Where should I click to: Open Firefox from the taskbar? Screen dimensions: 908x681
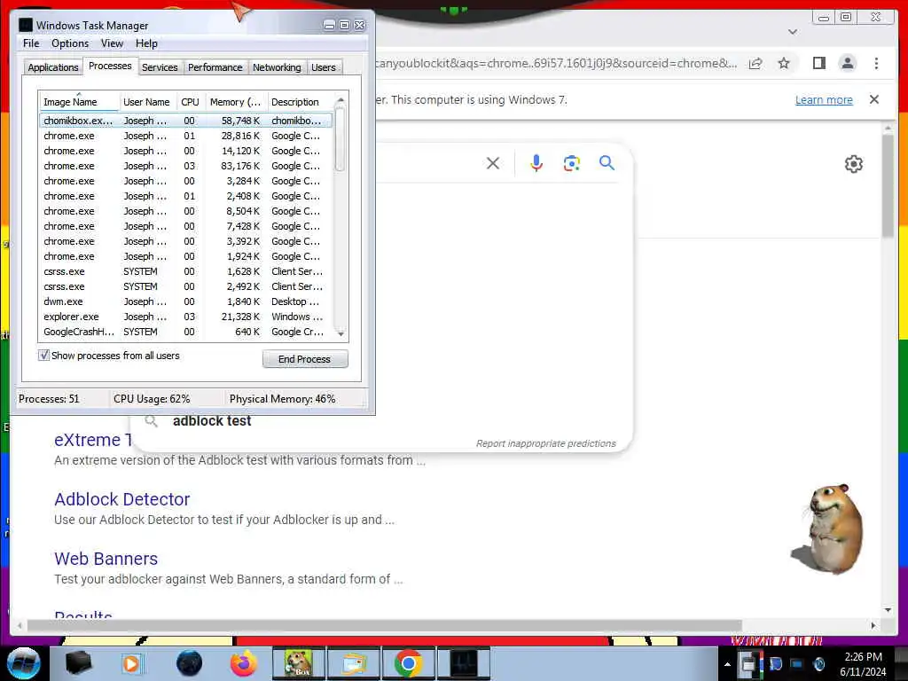pos(244,663)
